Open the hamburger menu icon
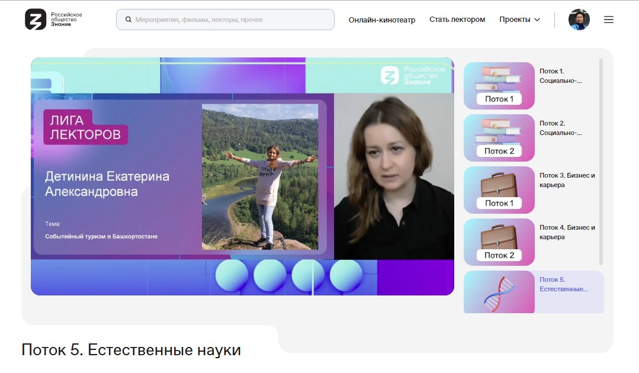This screenshot has width=639, height=373. [x=608, y=20]
